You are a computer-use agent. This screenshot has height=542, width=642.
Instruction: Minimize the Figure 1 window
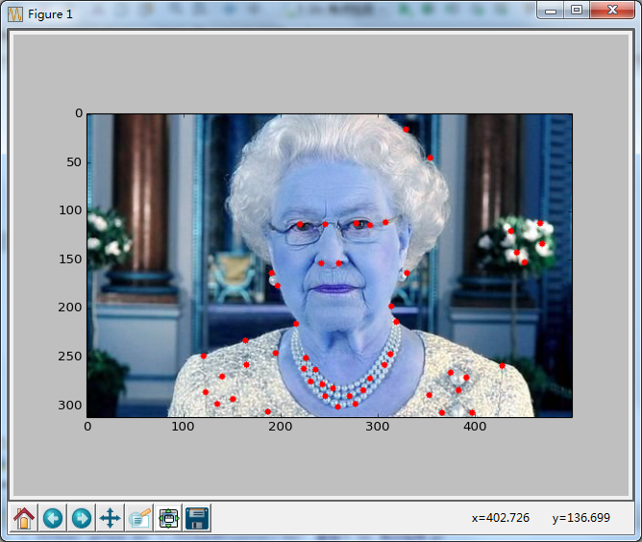click(551, 10)
